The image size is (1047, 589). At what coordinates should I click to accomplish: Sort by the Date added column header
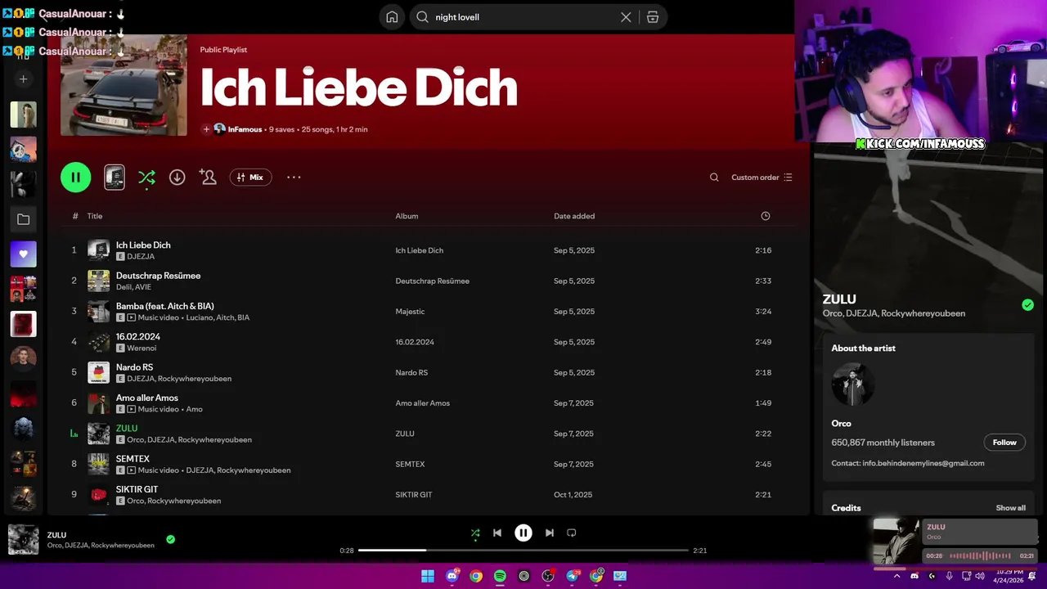click(x=574, y=216)
